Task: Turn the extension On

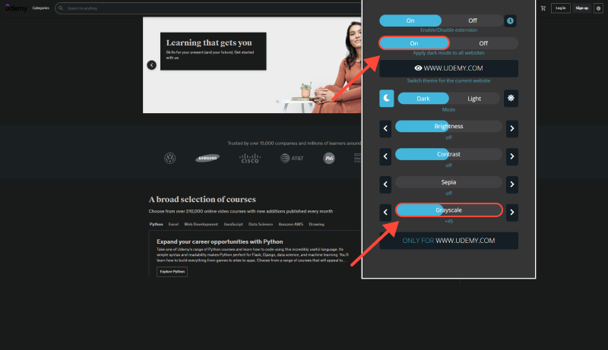Action: coord(410,20)
